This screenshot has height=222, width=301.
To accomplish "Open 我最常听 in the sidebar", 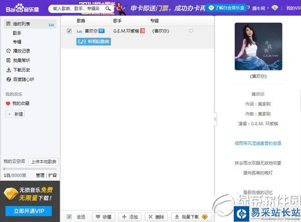I will pyautogui.click(x=21, y=61).
